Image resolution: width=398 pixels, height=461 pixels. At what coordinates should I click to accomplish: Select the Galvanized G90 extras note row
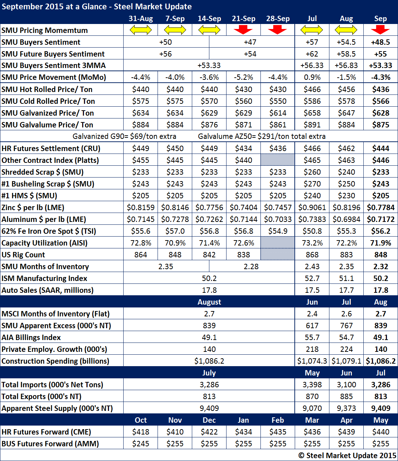click(x=199, y=136)
